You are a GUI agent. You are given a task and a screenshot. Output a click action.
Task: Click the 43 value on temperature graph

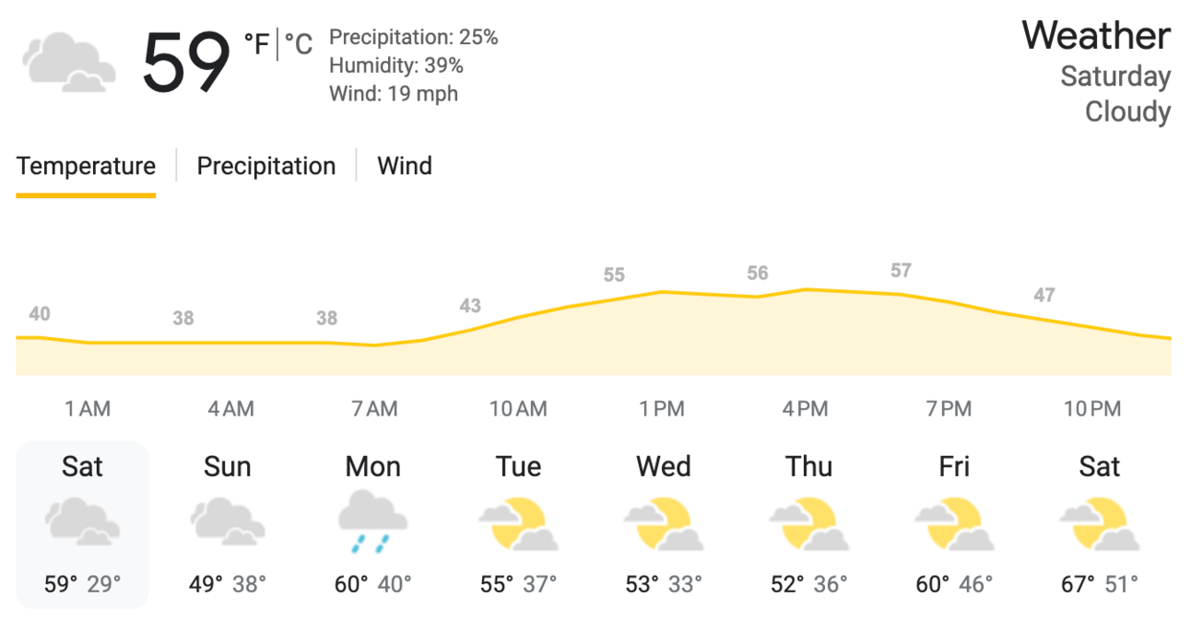tap(470, 306)
